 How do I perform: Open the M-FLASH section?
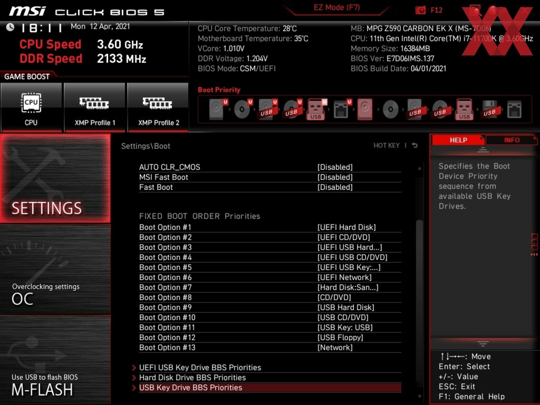pyautogui.click(x=55, y=360)
